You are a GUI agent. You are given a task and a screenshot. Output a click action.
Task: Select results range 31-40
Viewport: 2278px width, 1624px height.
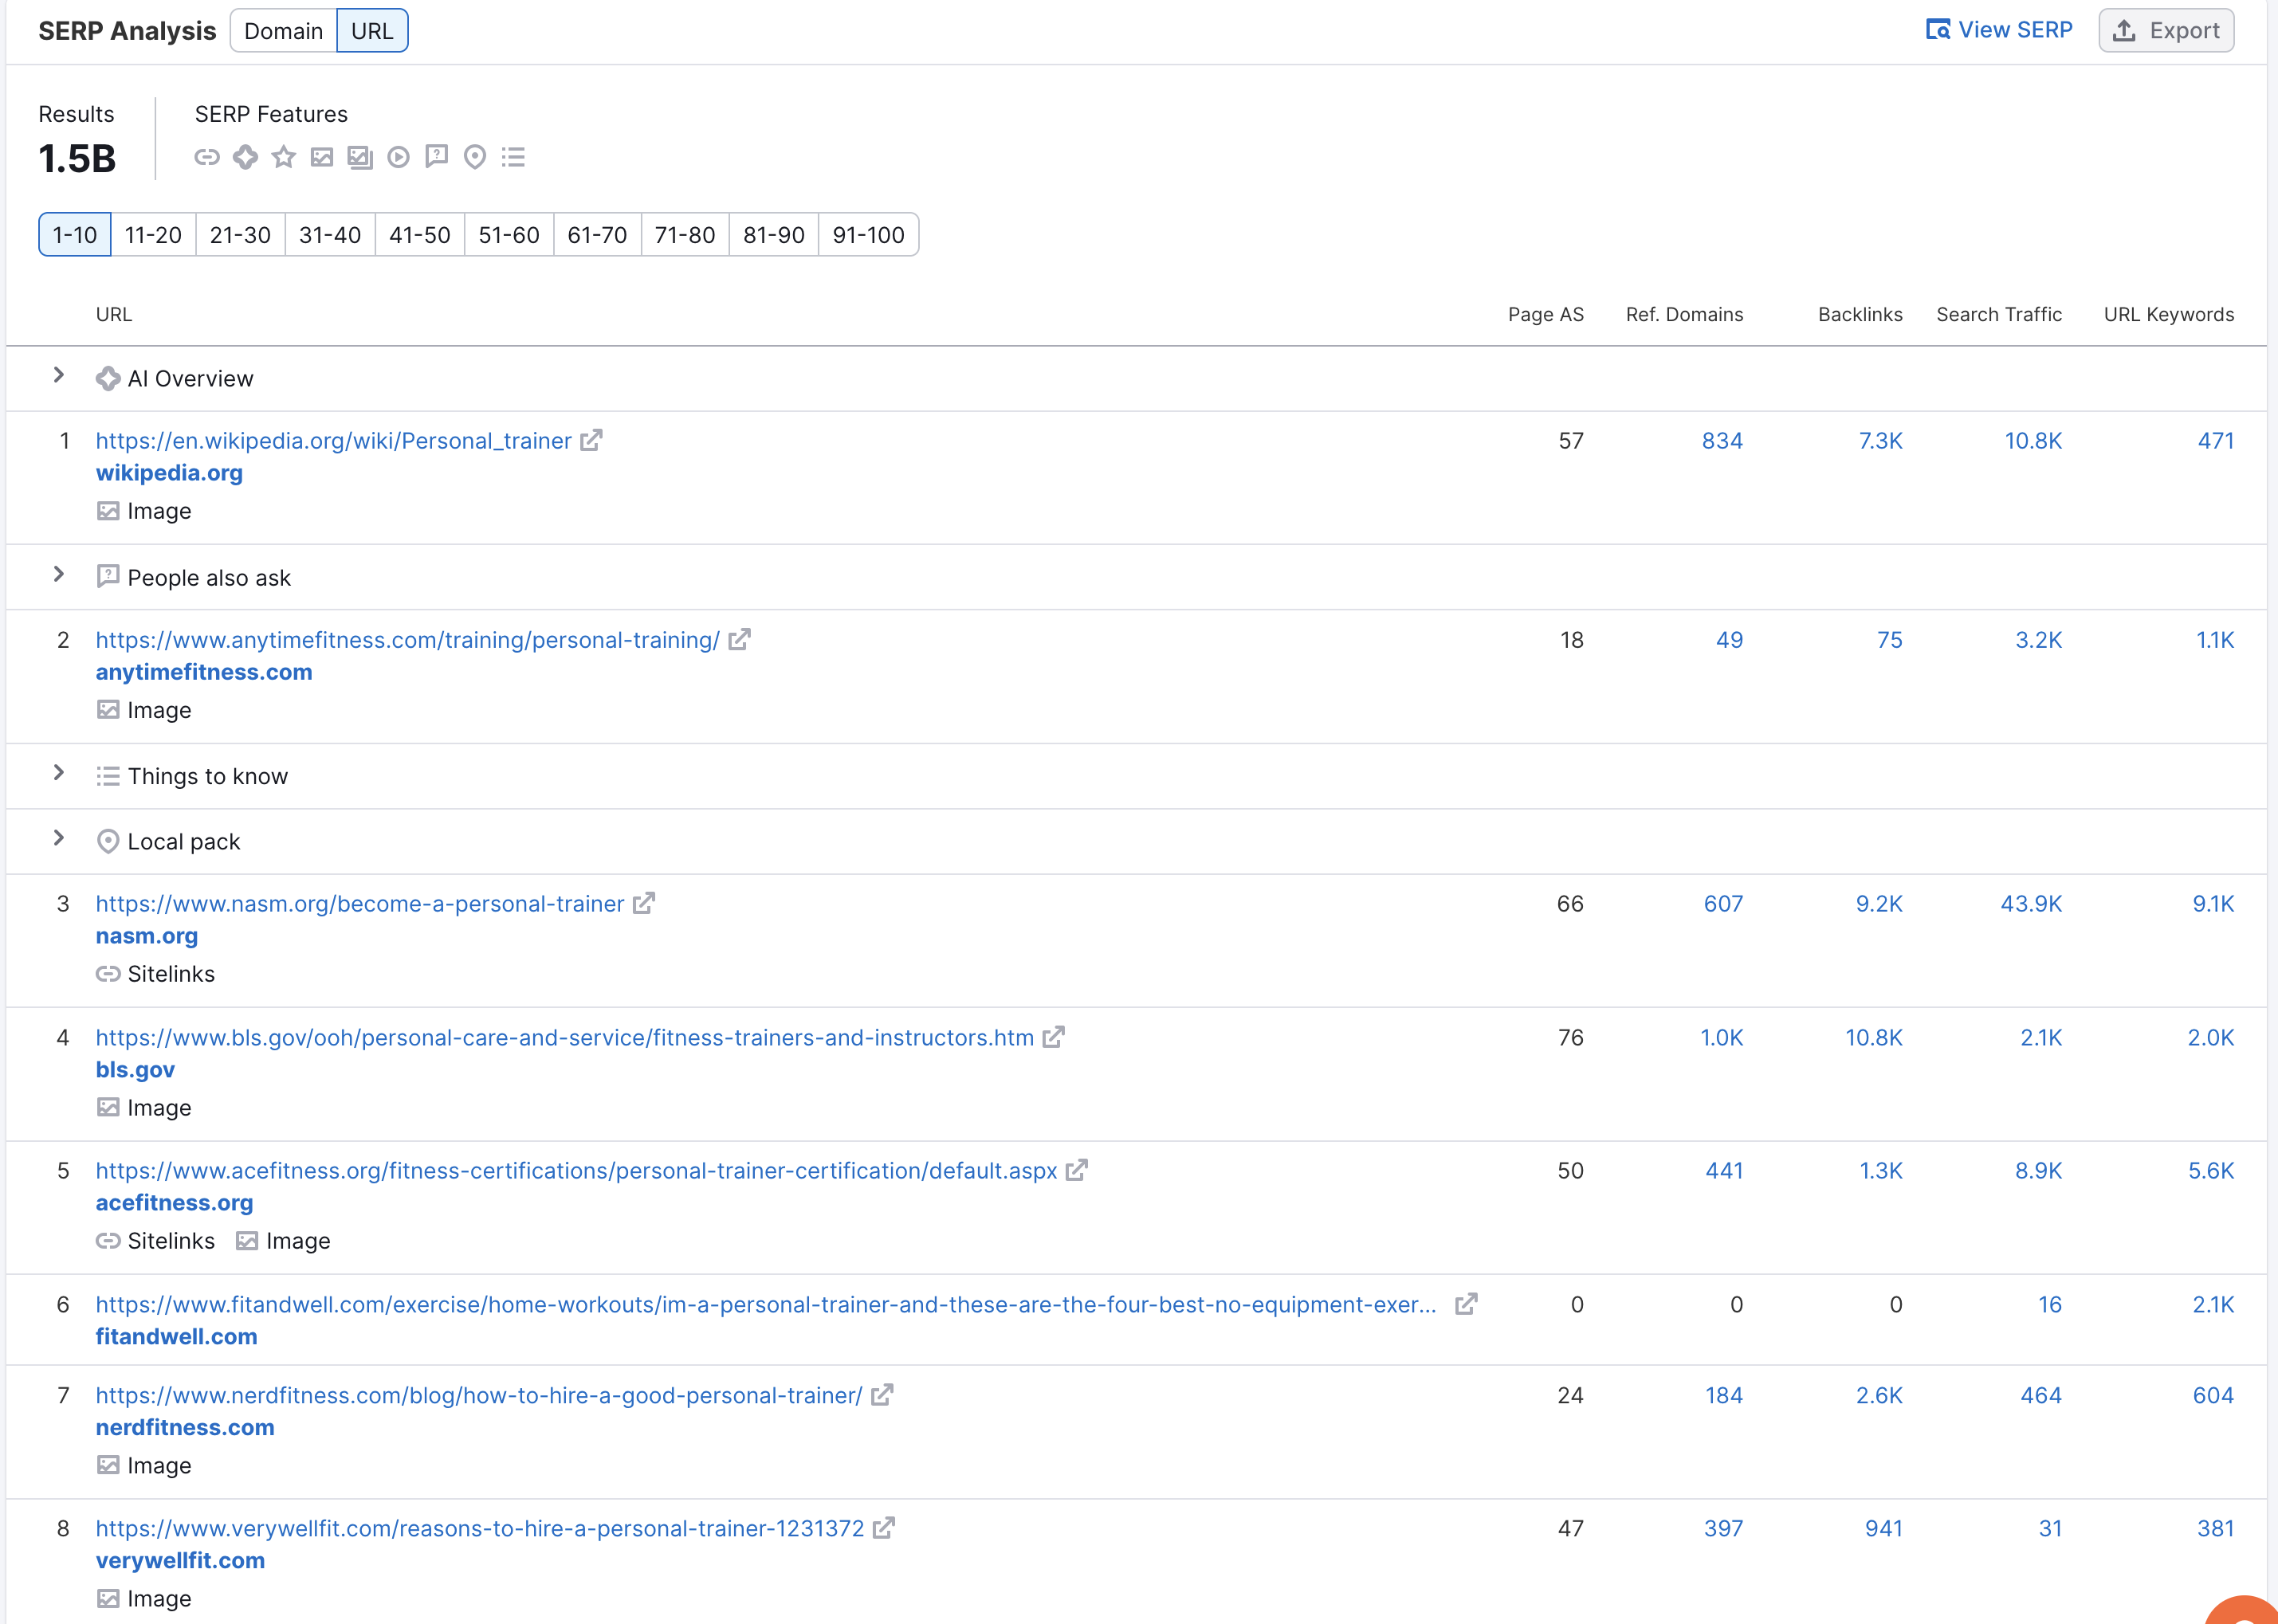[330, 235]
